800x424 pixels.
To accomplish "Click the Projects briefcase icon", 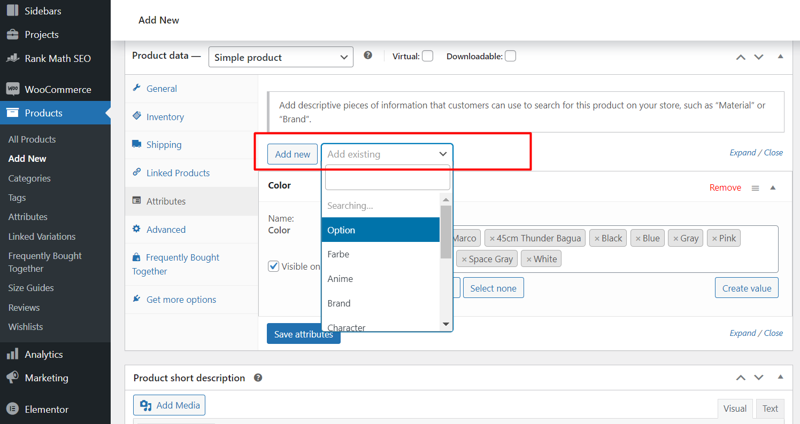I will pos(13,34).
